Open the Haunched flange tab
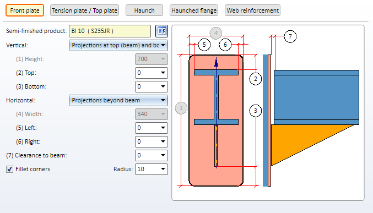This screenshot has width=373, height=213. 194,10
